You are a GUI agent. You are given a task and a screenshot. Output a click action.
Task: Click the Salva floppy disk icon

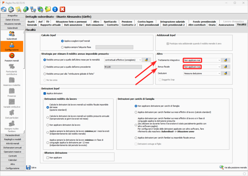28,167
